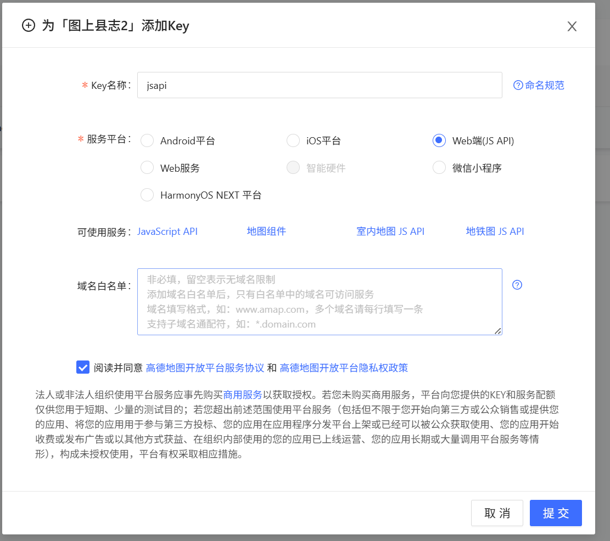
Task: Open the 商用服务 link in notice
Action: point(243,395)
